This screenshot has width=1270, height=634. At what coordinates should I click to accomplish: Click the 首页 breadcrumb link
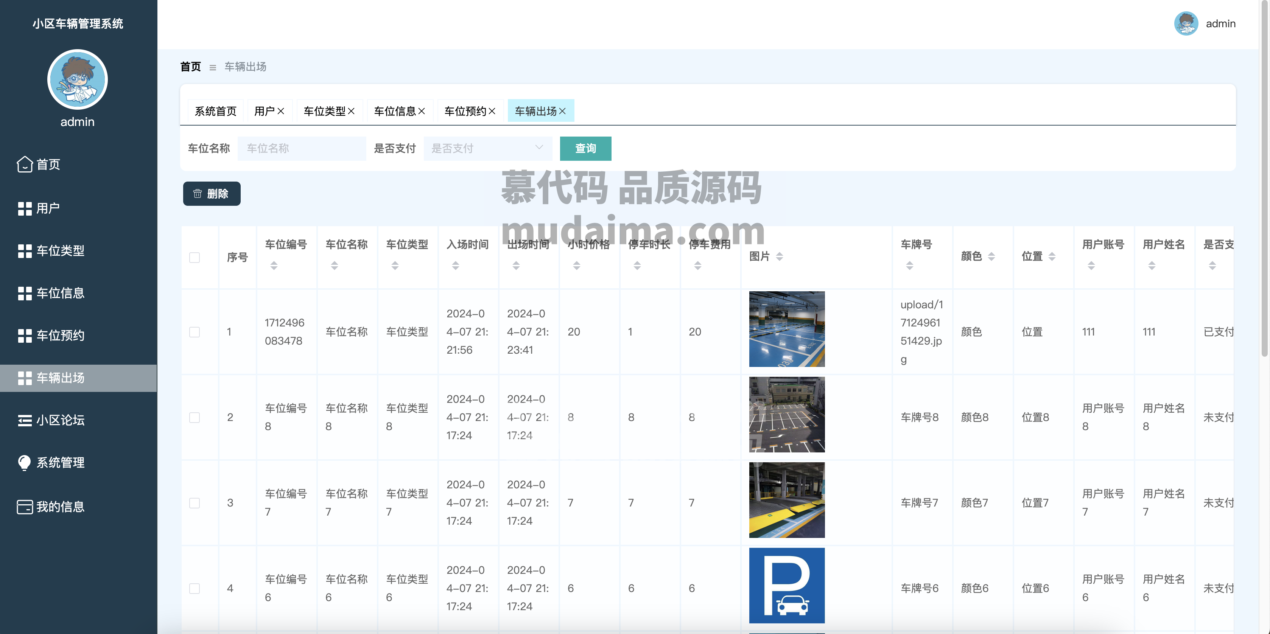point(190,67)
